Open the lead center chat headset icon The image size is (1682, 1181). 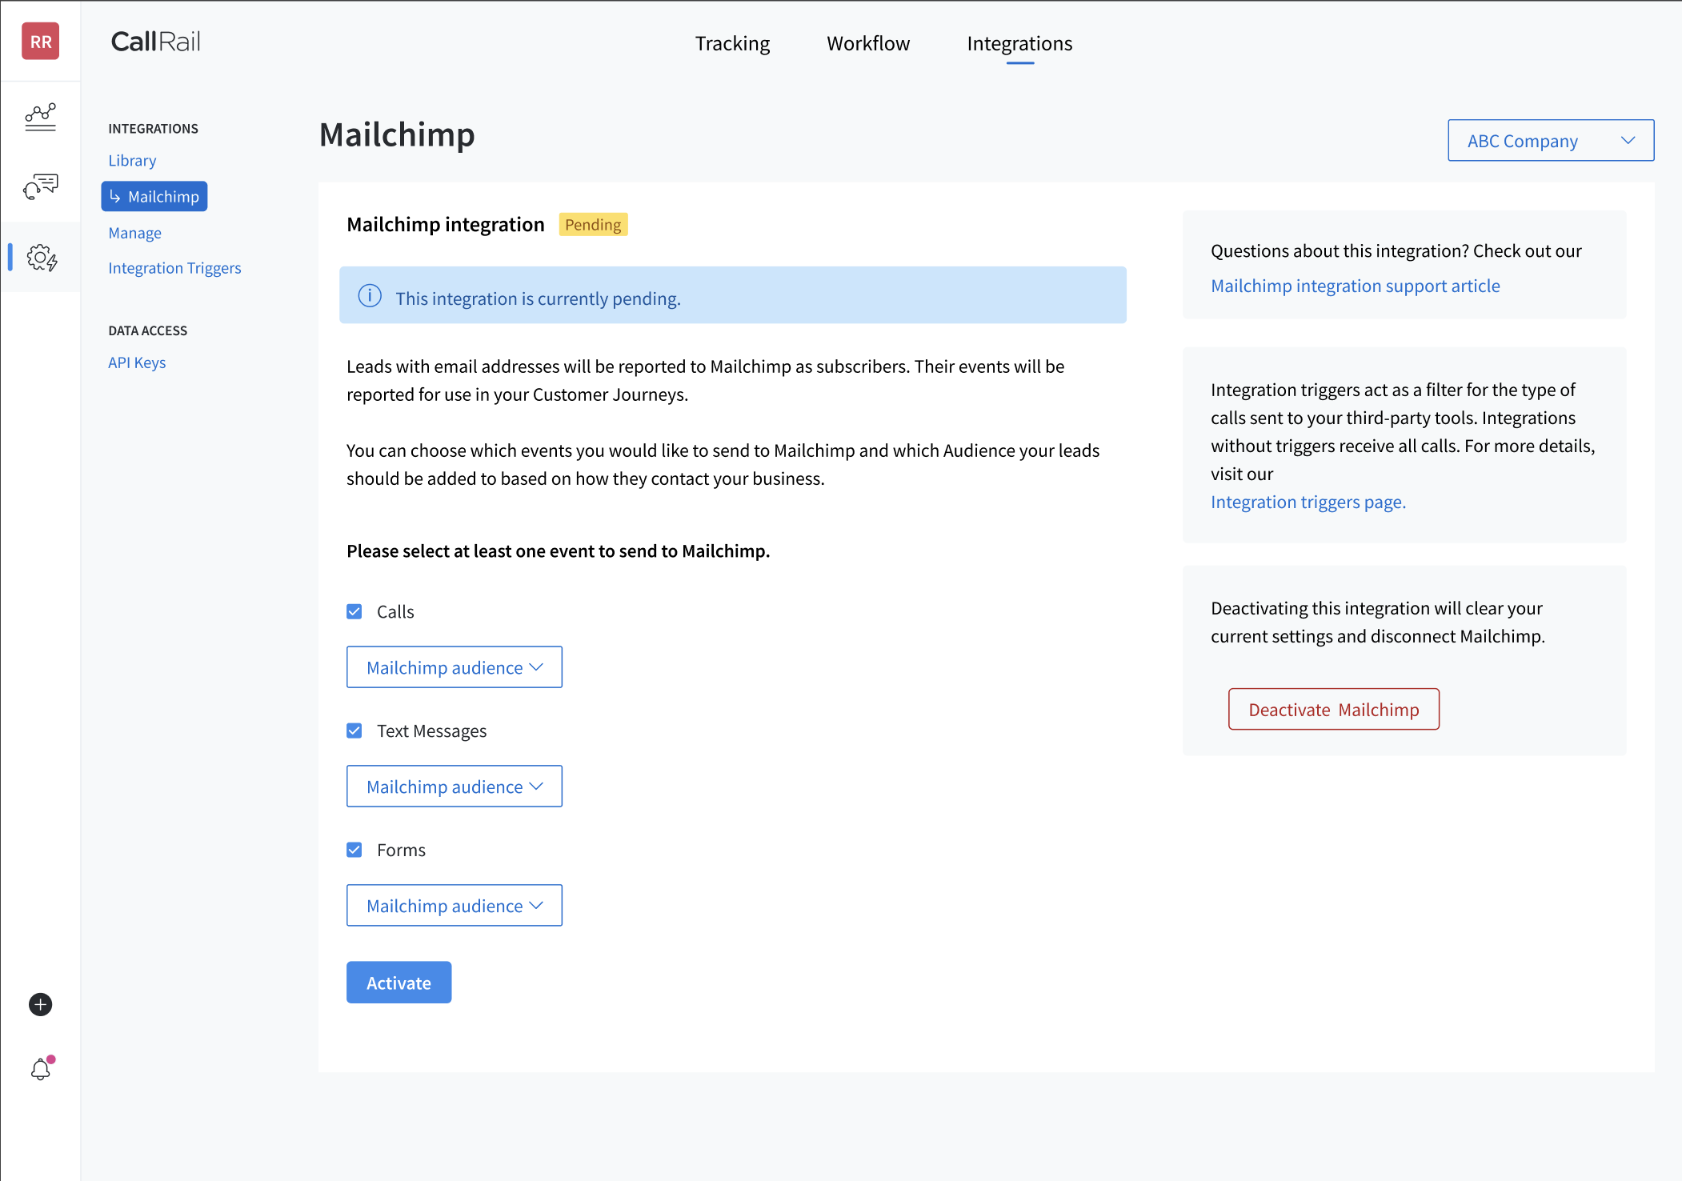(40, 186)
